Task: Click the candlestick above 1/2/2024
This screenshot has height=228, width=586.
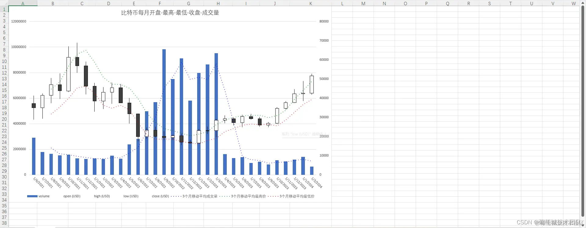Action: tap(312, 84)
